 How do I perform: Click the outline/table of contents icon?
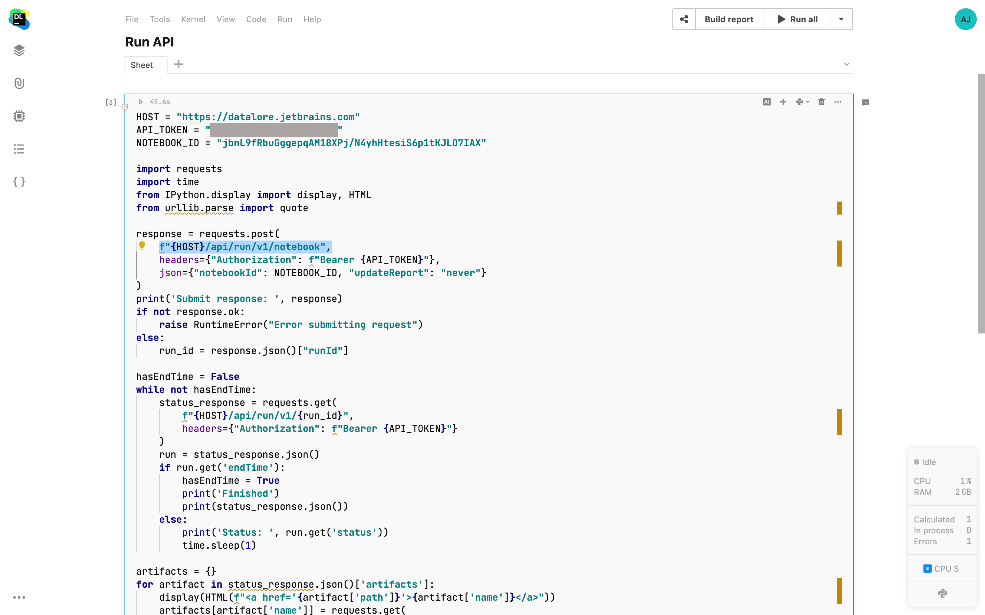click(x=18, y=149)
